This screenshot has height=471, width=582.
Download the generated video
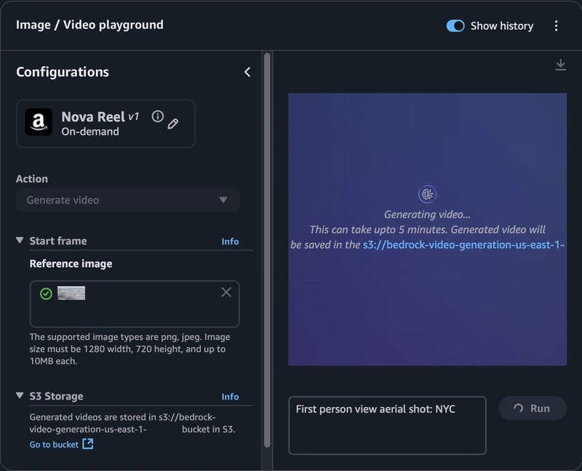pyautogui.click(x=560, y=65)
